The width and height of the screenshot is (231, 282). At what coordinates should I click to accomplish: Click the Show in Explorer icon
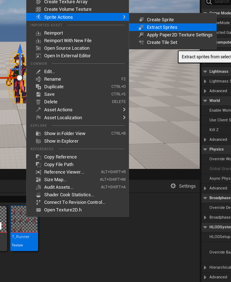point(38,141)
